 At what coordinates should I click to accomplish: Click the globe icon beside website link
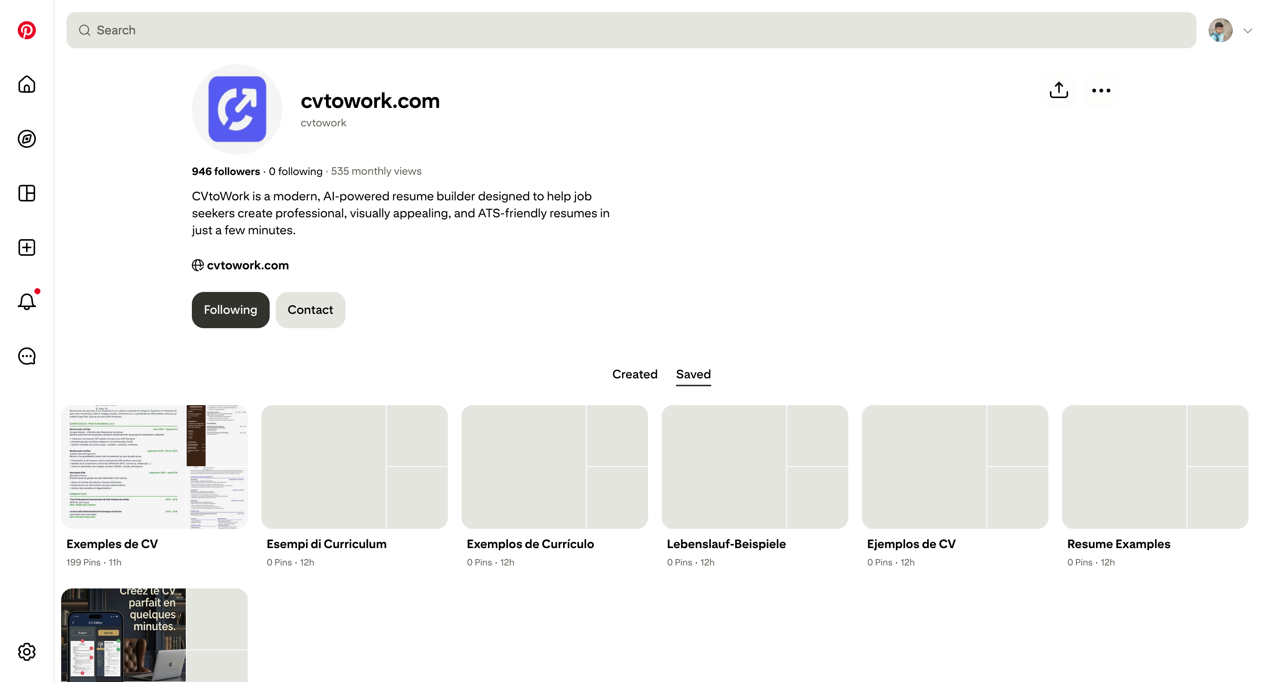click(x=198, y=265)
